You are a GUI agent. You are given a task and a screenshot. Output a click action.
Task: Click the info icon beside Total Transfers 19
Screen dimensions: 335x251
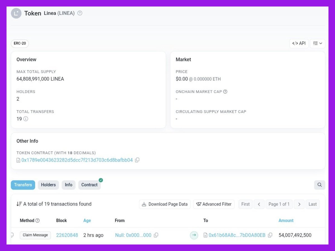point(26,119)
